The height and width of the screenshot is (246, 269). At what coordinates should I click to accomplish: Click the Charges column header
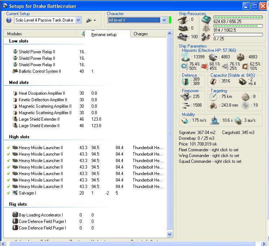click(148, 34)
